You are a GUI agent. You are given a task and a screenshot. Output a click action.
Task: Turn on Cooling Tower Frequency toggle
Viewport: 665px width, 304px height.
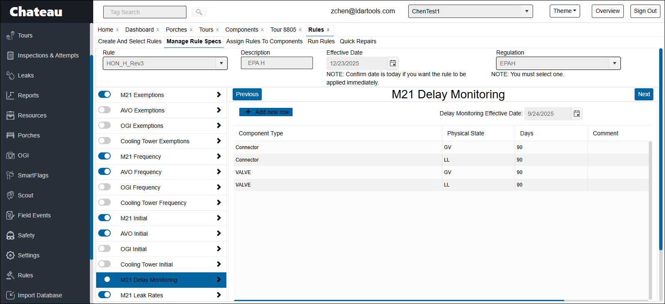point(104,202)
